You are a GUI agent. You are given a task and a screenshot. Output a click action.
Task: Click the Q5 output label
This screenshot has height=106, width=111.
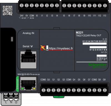[79, 80]
